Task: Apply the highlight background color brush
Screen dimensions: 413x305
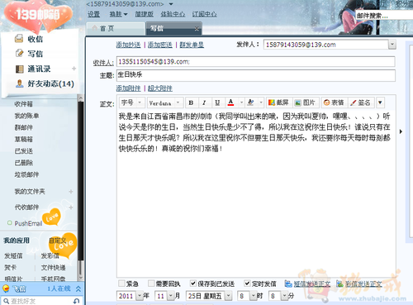Action: click(x=250, y=102)
